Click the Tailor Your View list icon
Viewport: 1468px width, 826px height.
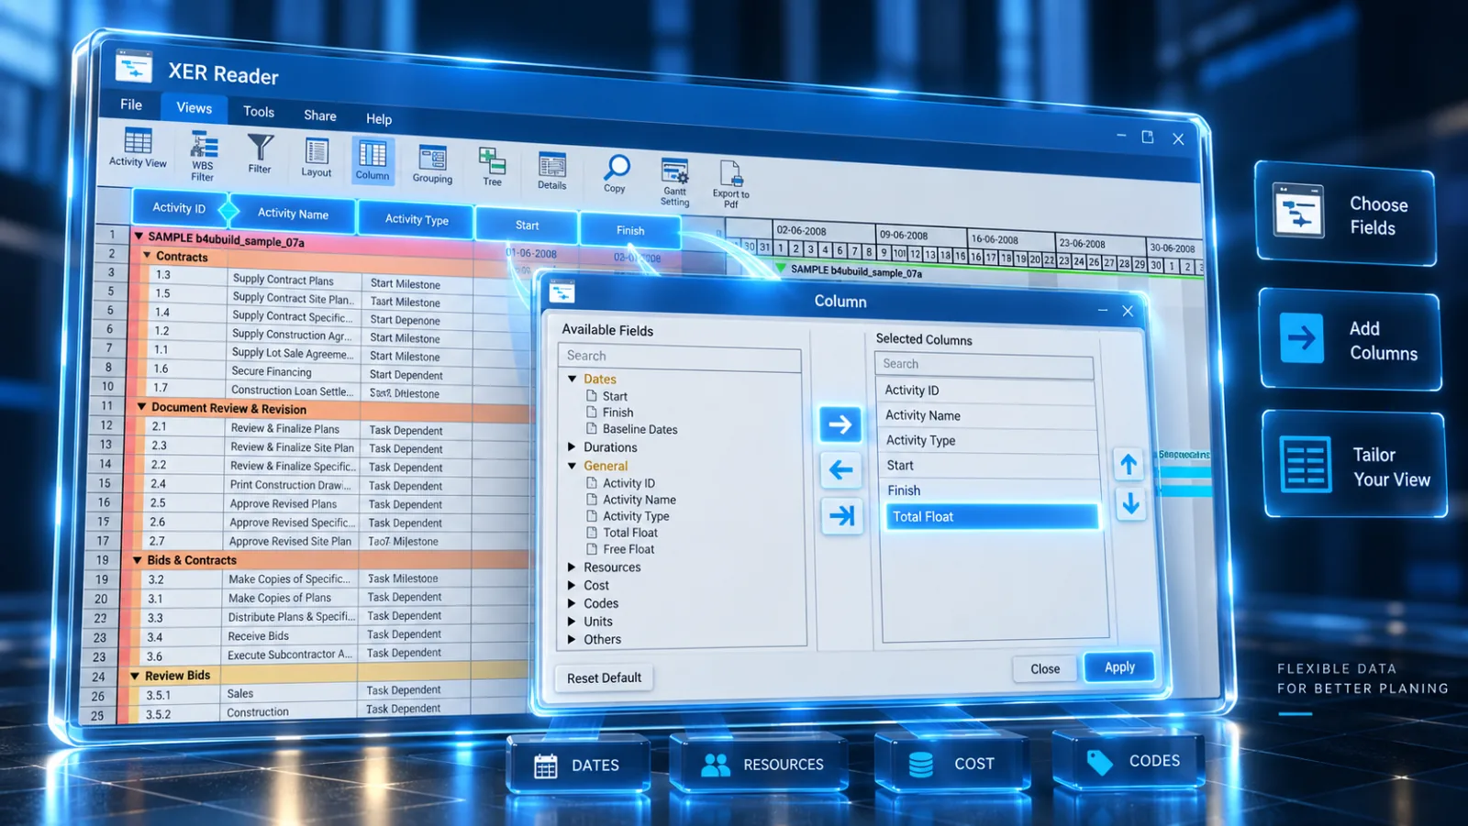(x=1305, y=466)
